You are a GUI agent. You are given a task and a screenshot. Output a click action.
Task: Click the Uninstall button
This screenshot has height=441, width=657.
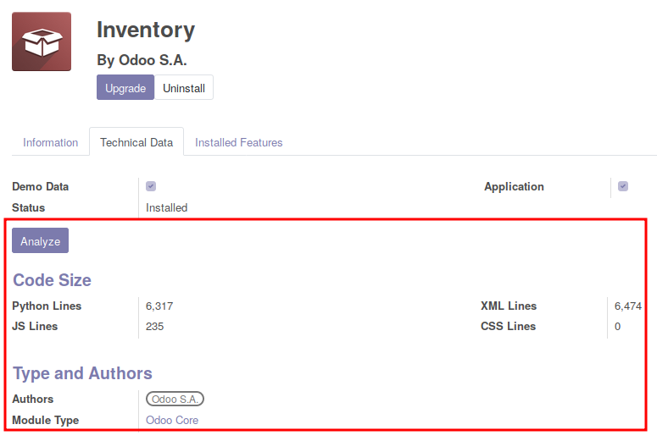(x=184, y=88)
